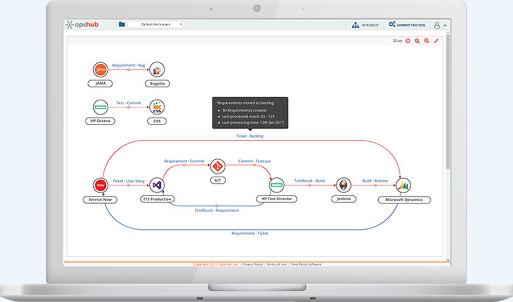The image size is (513, 302).
Task: Open the Default Workspace dropdown
Action: (156, 24)
